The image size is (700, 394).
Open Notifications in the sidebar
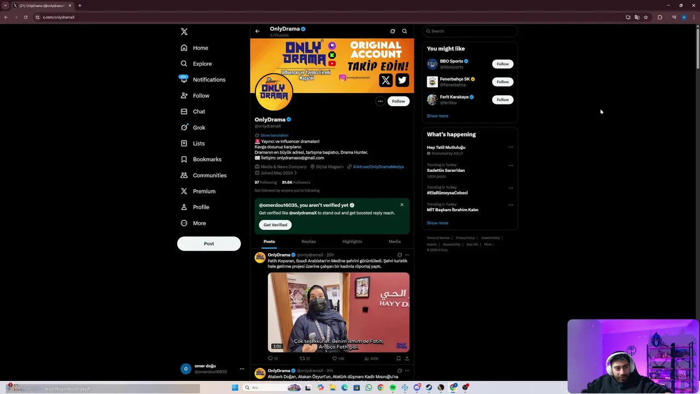coord(203,79)
